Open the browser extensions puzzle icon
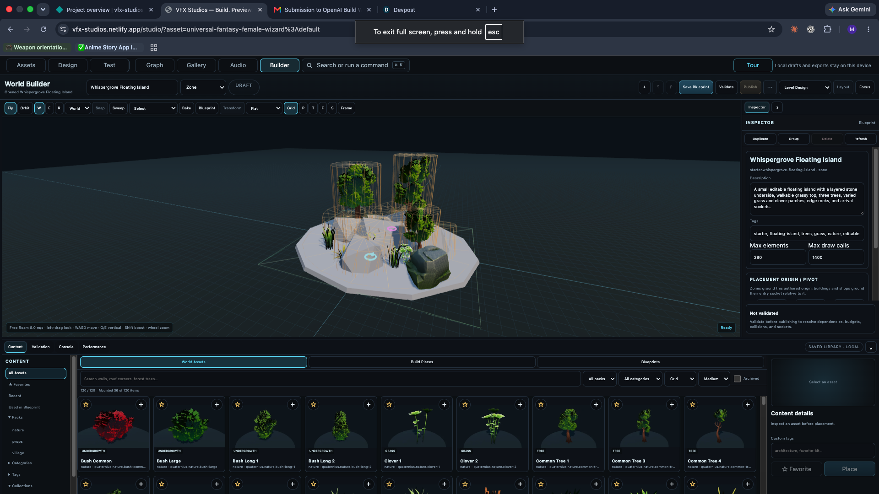 tap(827, 29)
